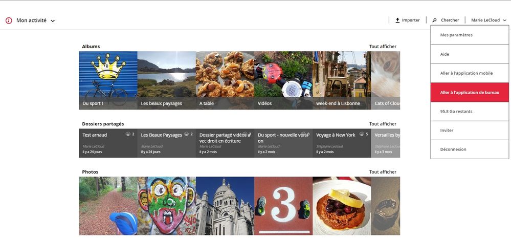The width and height of the screenshot is (511, 239).
Task: Click Déconnexion to log out
Action: (470, 149)
